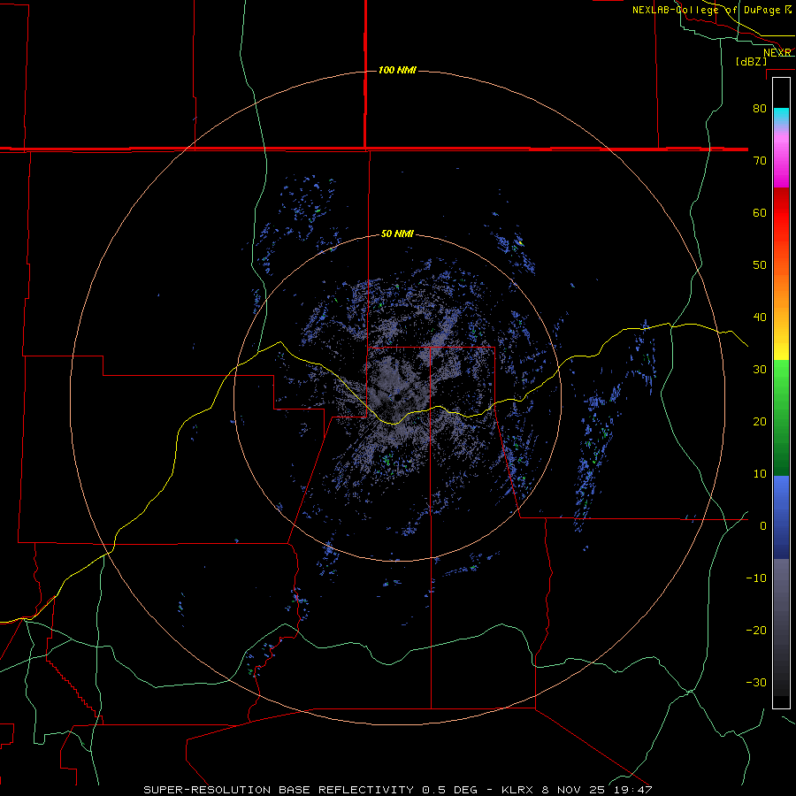Click the [dBZ] units label
Image resolution: width=796 pixels, height=796 pixels.
tap(751, 61)
